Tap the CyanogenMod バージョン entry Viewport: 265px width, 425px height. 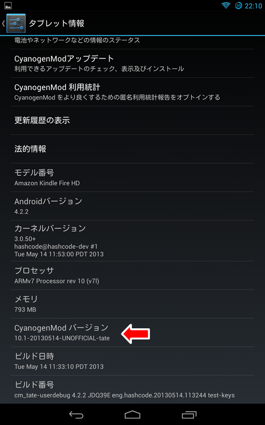pyautogui.click(x=132, y=333)
